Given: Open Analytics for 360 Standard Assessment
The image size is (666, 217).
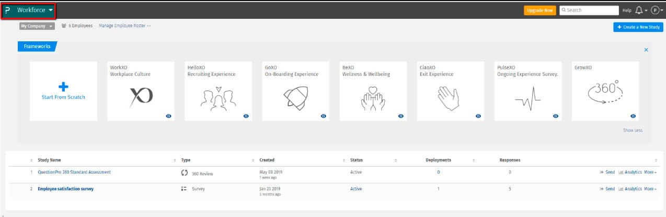Looking at the screenshot, I should [x=630, y=173].
